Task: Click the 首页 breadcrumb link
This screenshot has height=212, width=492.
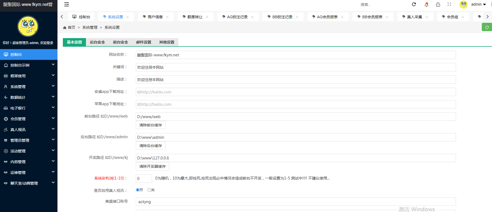Action: [x=71, y=27]
